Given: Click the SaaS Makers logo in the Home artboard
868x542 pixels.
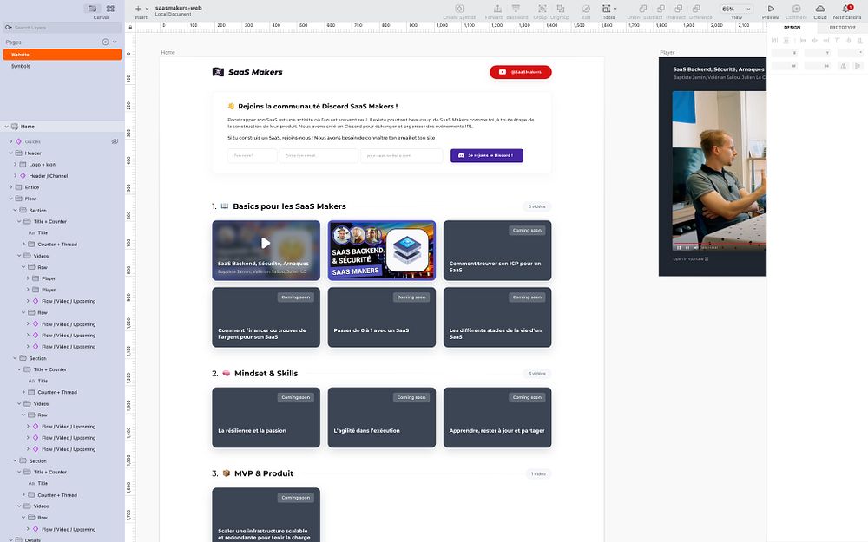Looking at the screenshot, I should (247, 72).
